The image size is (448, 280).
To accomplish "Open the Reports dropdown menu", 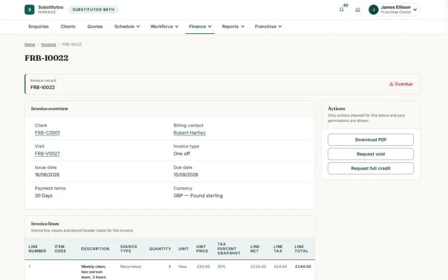I will (233, 27).
